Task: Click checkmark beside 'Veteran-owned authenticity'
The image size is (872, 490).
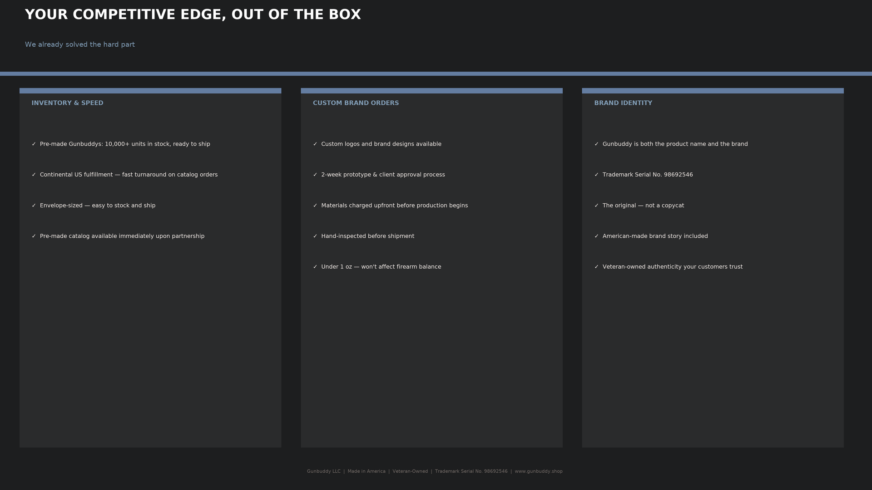Action: [x=596, y=267]
